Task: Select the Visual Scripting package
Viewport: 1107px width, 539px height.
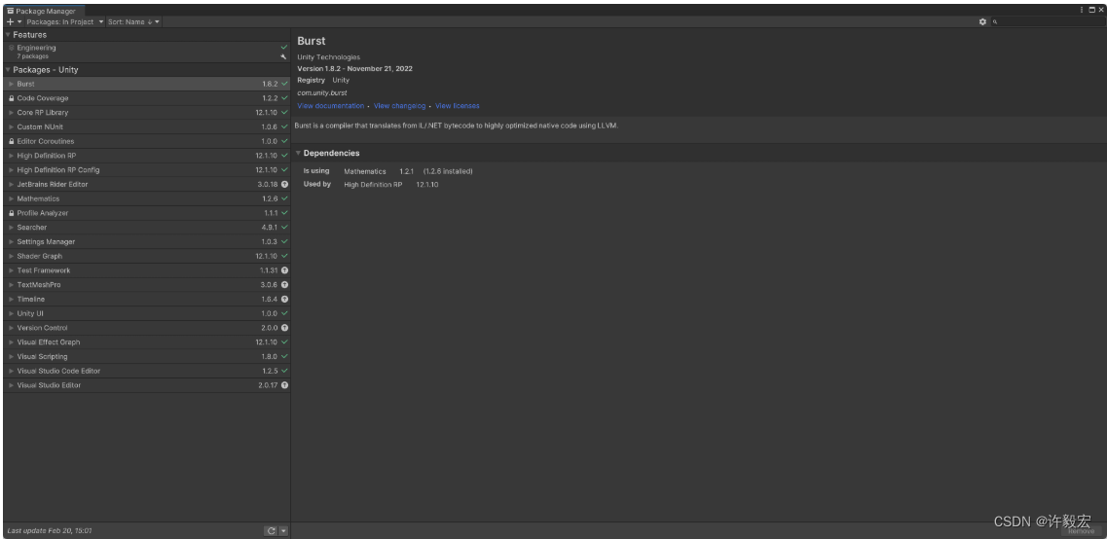Action: [x=147, y=356]
